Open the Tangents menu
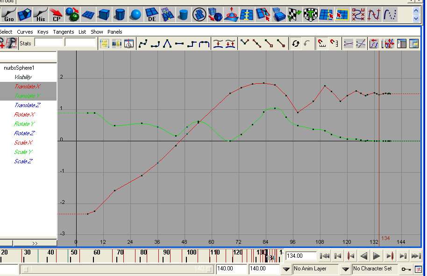 point(64,32)
